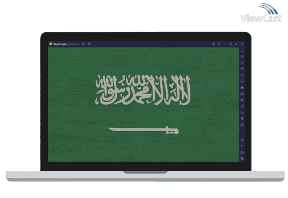Open the multi-instance tabs icon in title bar
Viewport: 288px width, 198px height.
(x=89, y=44)
